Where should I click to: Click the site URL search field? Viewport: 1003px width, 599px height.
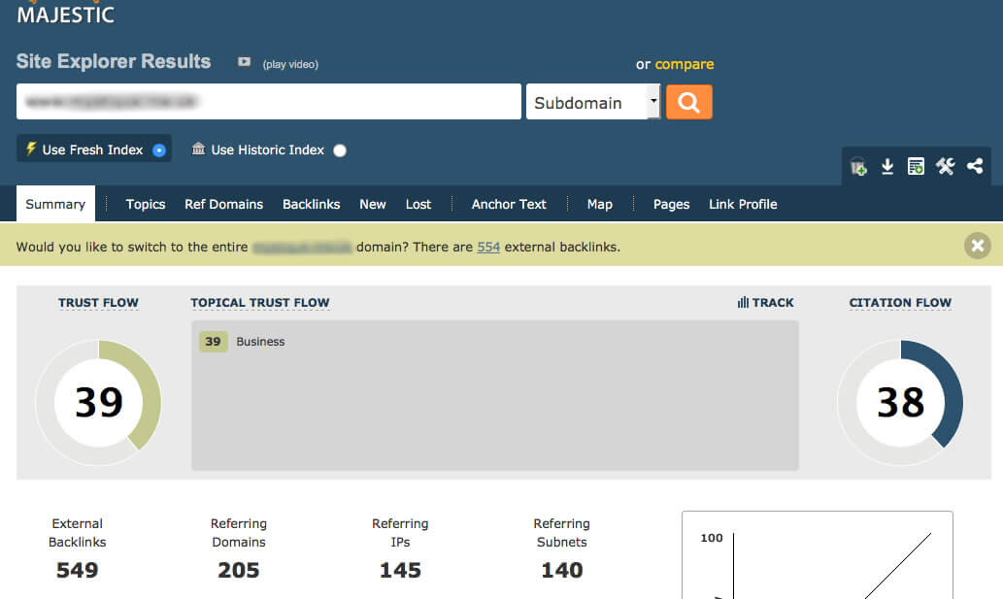point(269,101)
